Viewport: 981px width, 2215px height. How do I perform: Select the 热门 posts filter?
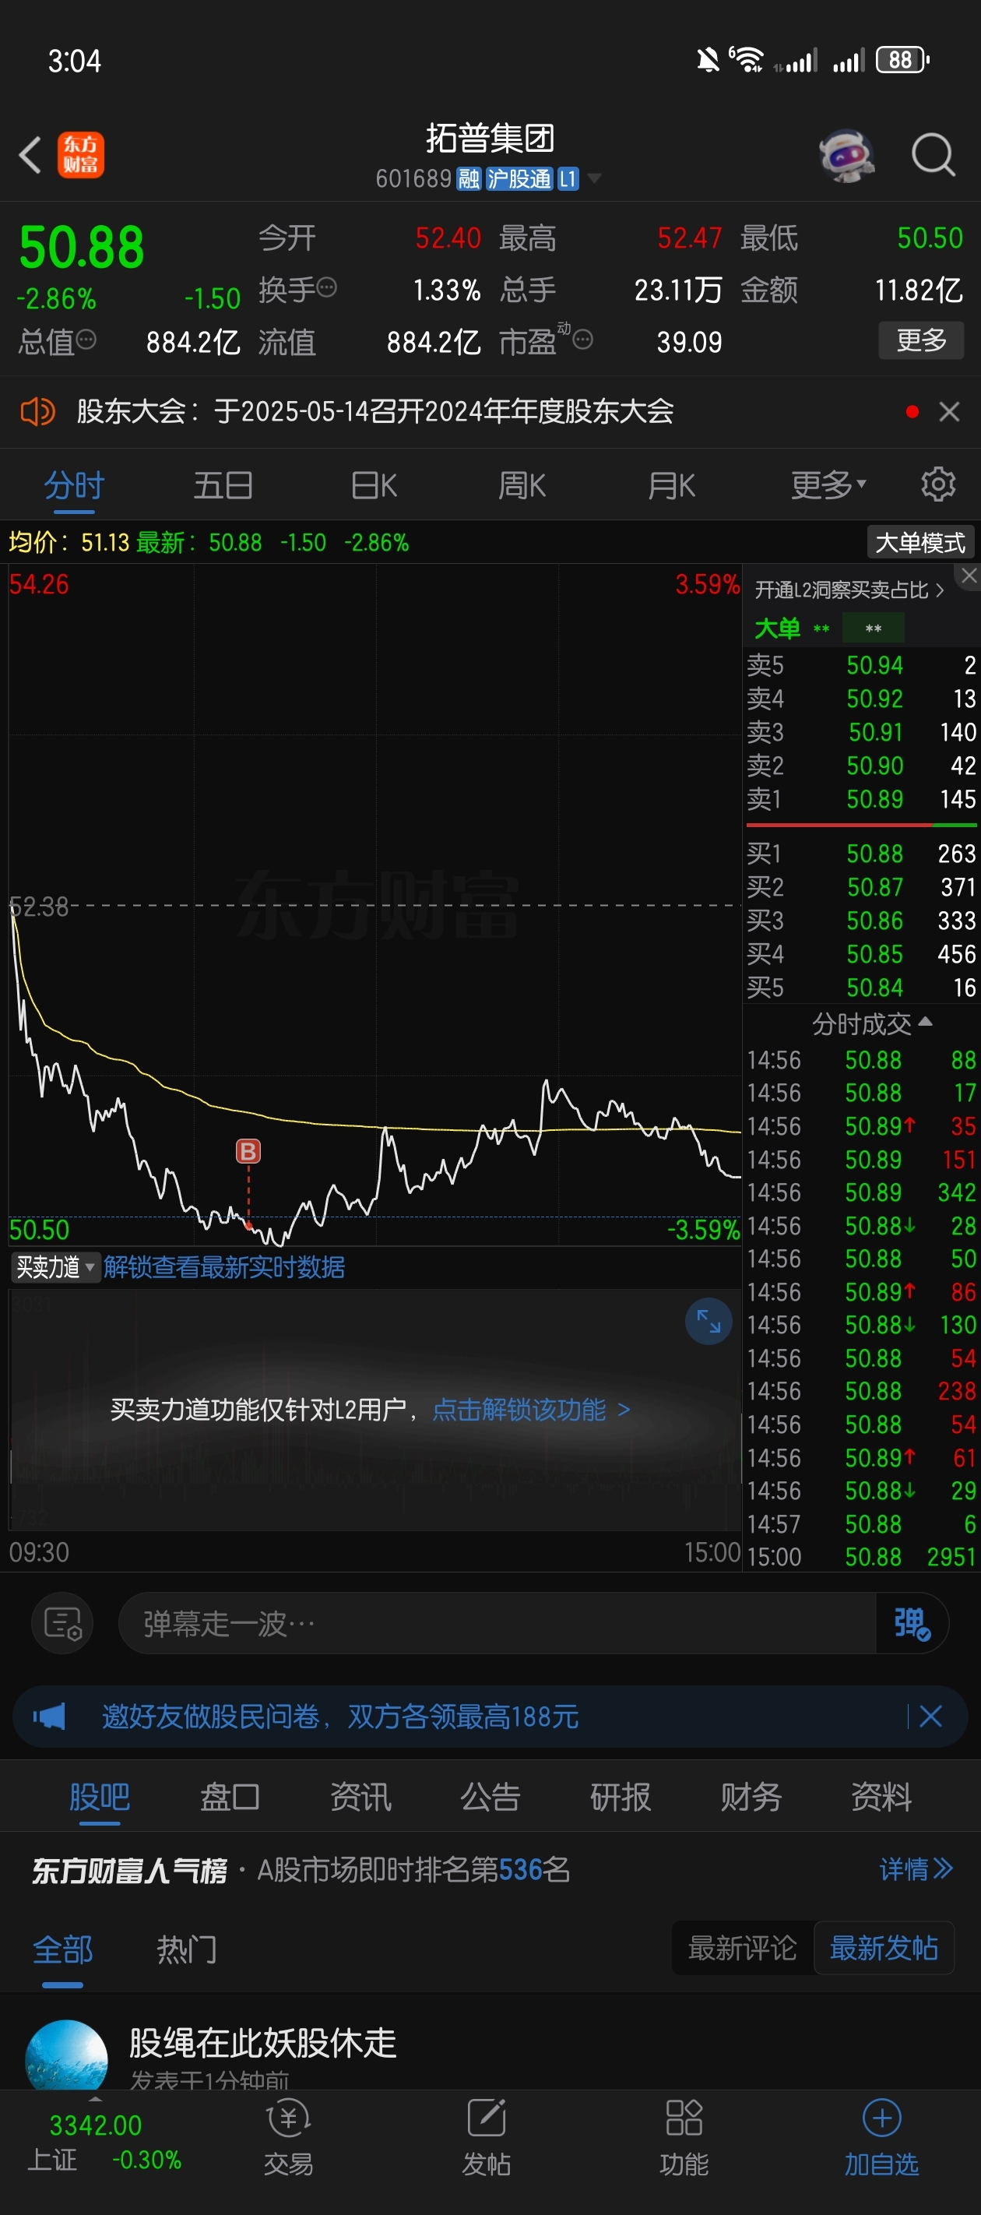[x=187, y=1949]
